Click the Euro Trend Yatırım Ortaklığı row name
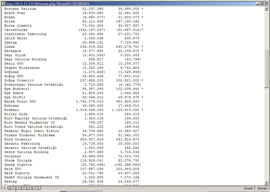The height and width of the screenshot is (192, 270). [x=34, y=127]
